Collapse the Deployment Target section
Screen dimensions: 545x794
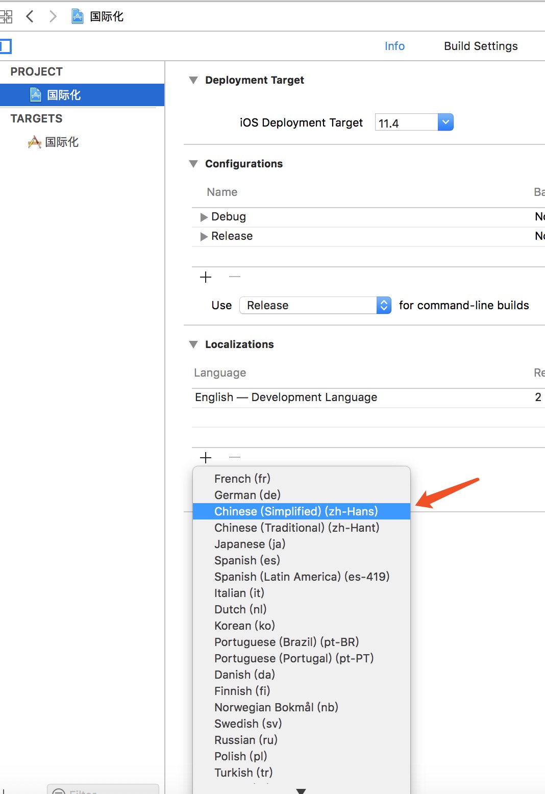click(193, 80)
